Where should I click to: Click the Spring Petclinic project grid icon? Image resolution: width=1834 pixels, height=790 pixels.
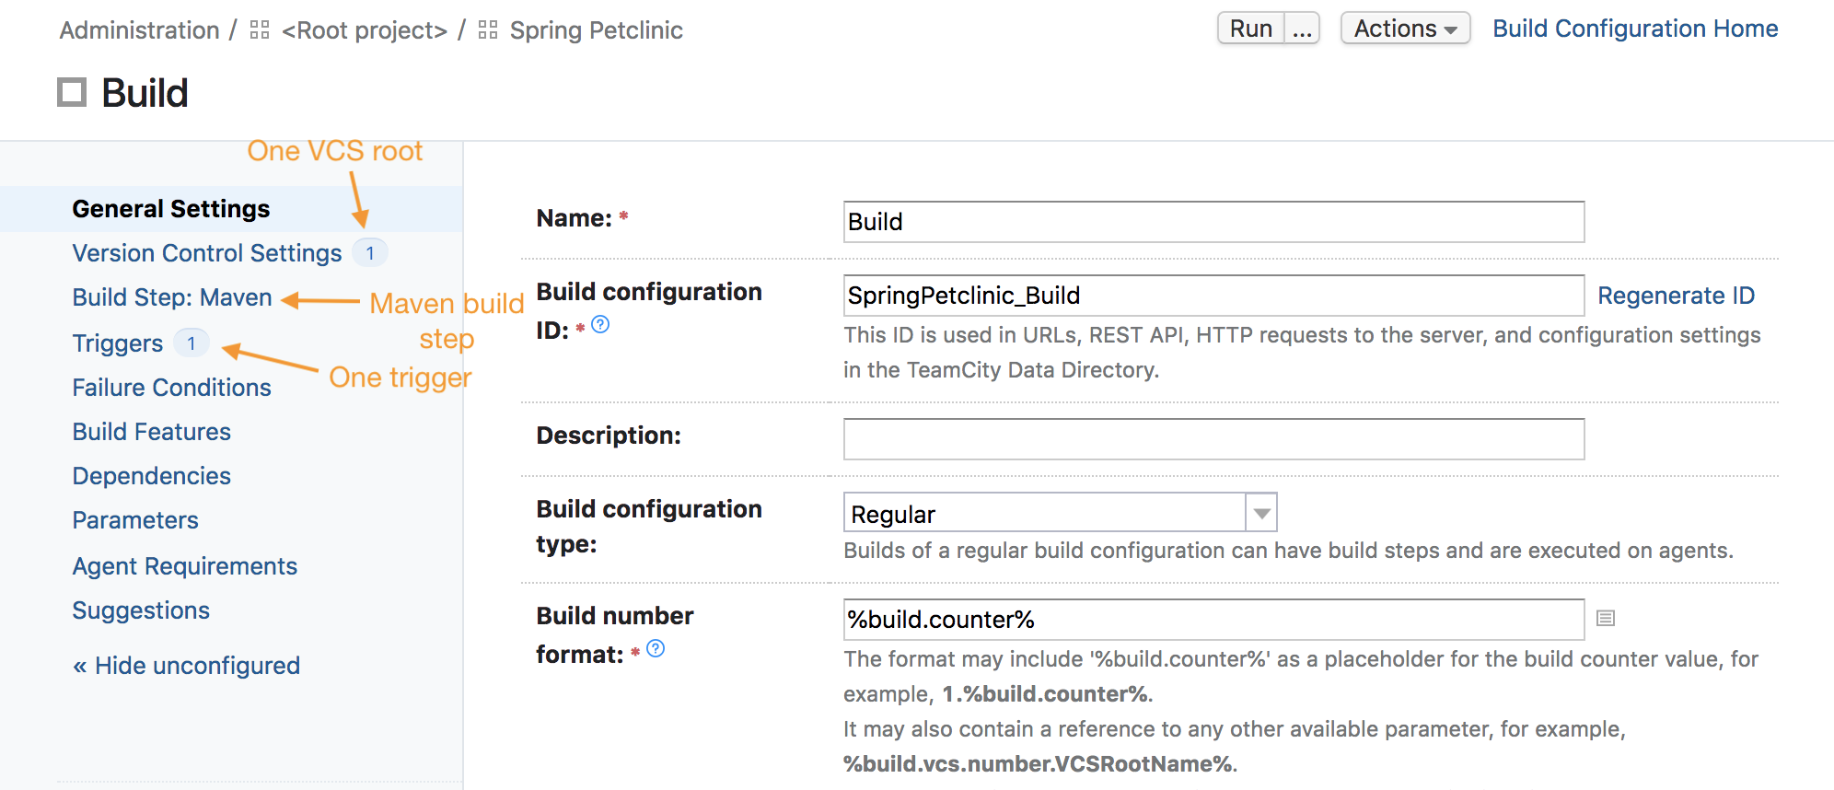pyautogui.click(x=488, y=30)
